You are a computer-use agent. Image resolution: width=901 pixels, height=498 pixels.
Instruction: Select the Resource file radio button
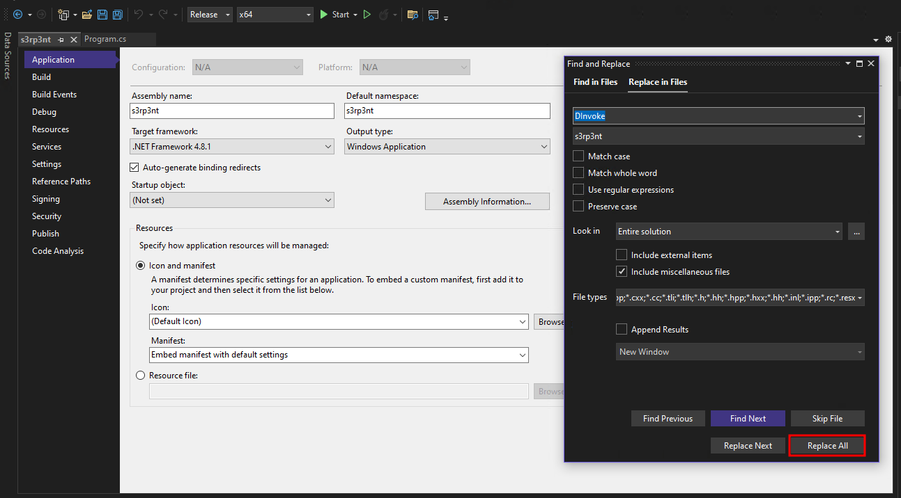click(141, 376)
